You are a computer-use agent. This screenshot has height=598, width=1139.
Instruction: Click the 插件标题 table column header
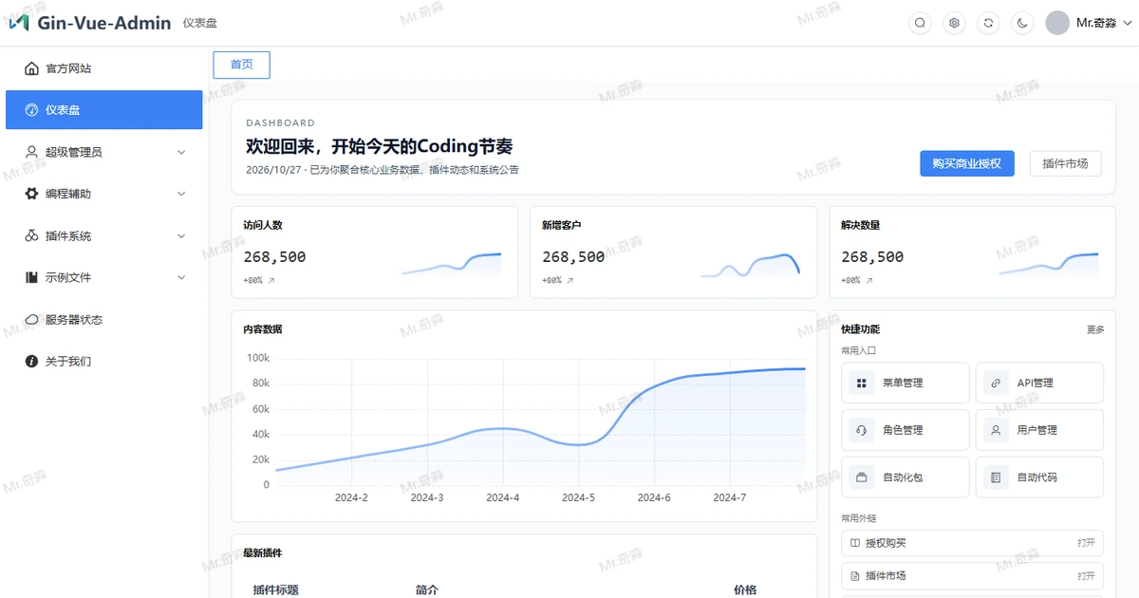pos(275,589)
